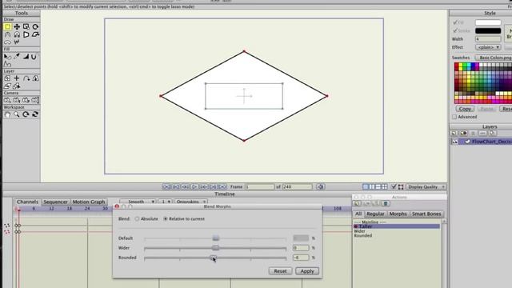Open the Onionskins dropdown

point(190,202)
